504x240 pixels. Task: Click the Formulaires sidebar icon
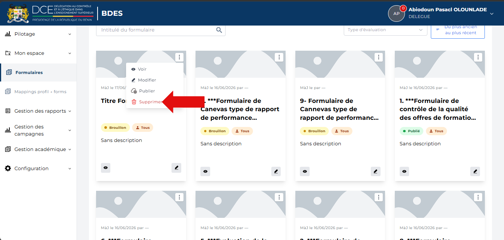9,72
